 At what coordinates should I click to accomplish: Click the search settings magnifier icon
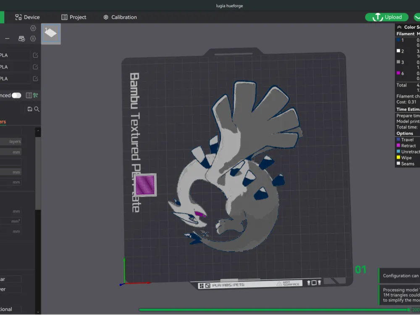[37, 109]
